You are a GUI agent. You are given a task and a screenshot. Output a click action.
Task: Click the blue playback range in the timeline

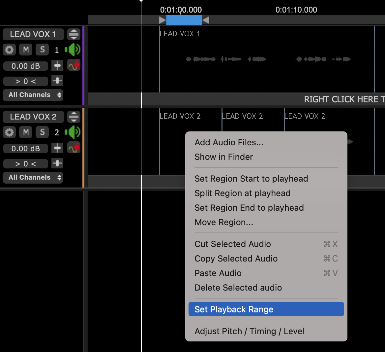tap(184, 20)
